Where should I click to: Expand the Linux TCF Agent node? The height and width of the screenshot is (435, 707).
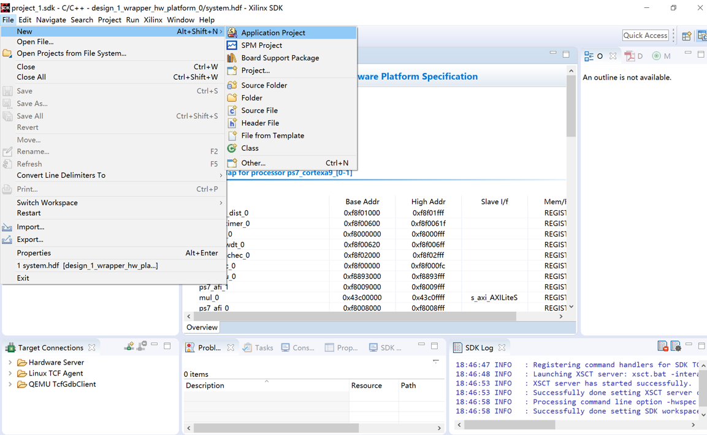(10, 373)
